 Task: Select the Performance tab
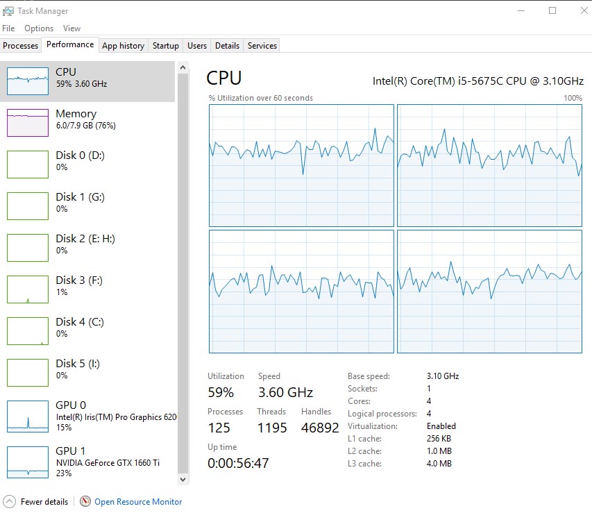pyautogui.click(x=70, y=44)
